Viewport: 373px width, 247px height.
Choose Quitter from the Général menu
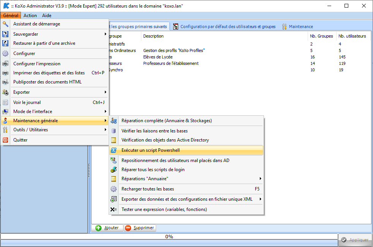point(55,140)
